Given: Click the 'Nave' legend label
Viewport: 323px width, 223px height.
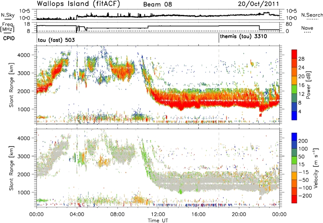Looking at the screenshot, I should coord(307,28).
